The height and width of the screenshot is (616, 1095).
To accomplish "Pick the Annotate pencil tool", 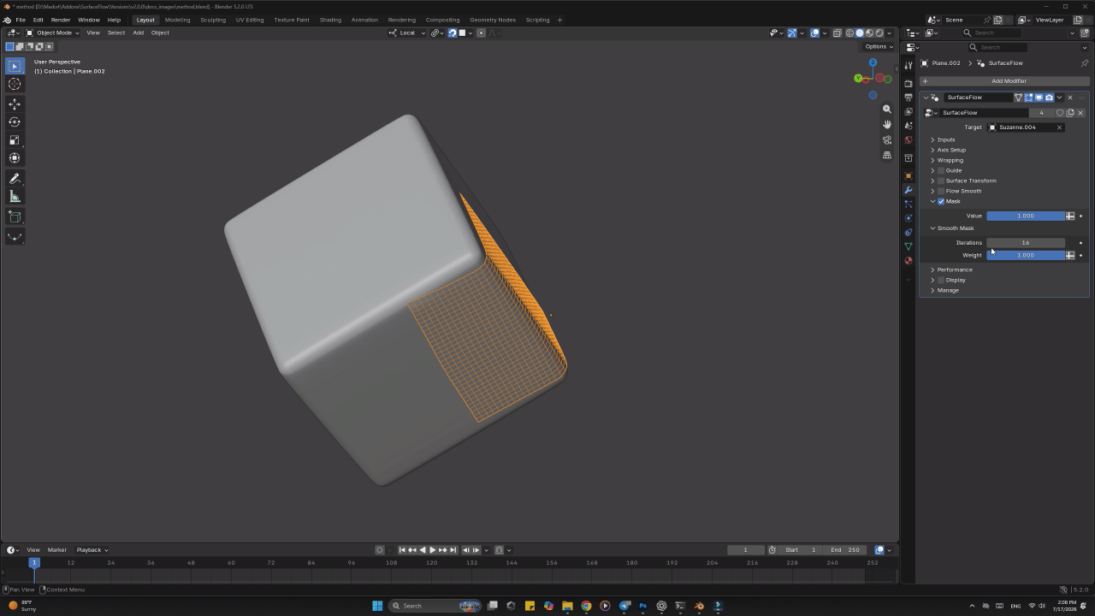I will pyautogui.click(x=15, y=179).
